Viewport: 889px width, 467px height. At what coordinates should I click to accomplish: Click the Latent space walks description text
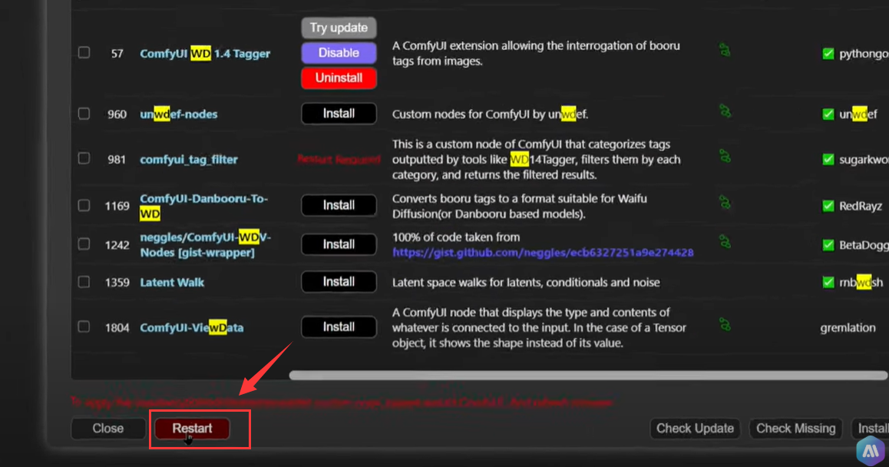[526, 282]
